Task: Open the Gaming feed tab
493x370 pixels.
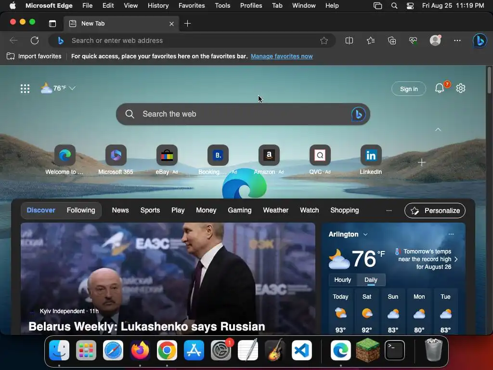Action: pos(240,210)
